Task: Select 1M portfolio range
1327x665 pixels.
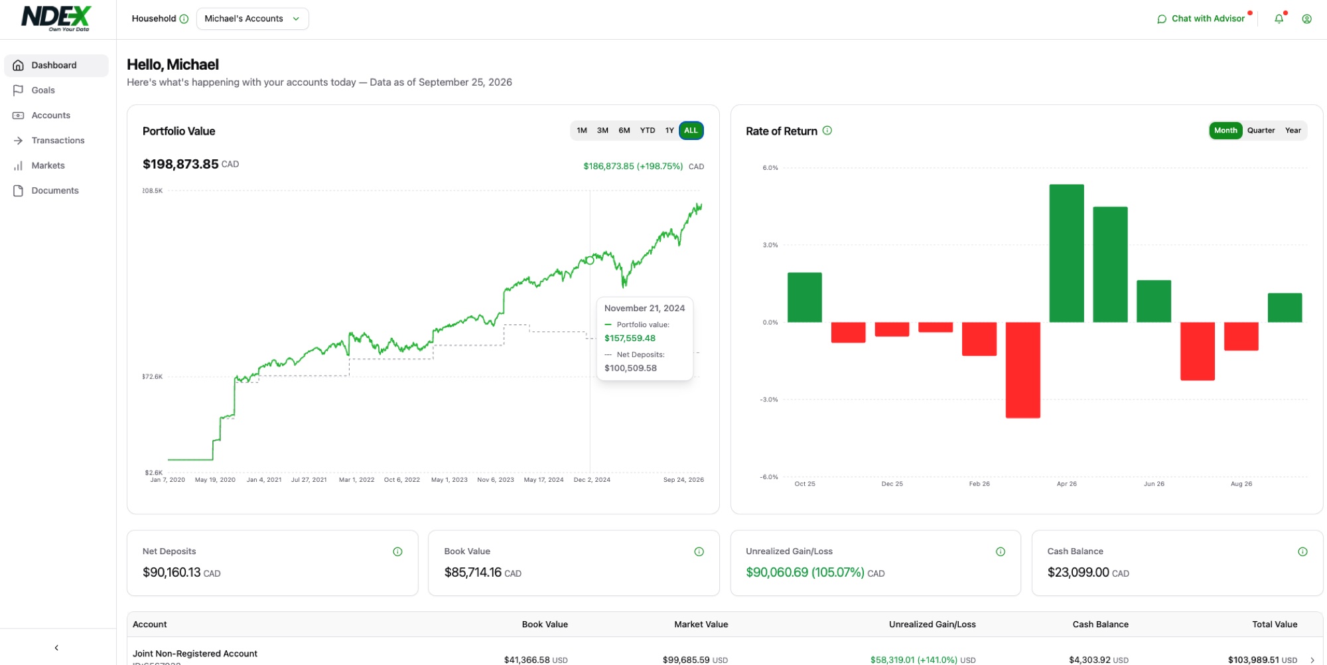Action: 582,131
